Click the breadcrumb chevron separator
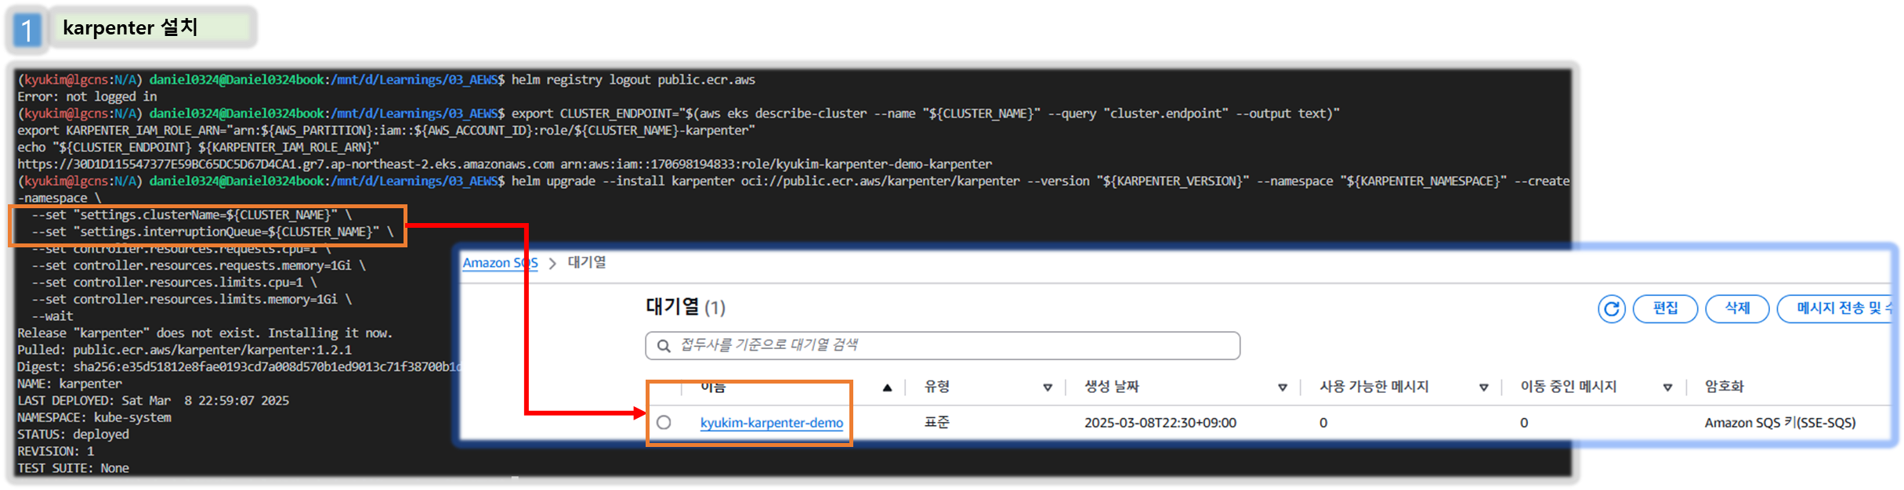 point(552,263)
